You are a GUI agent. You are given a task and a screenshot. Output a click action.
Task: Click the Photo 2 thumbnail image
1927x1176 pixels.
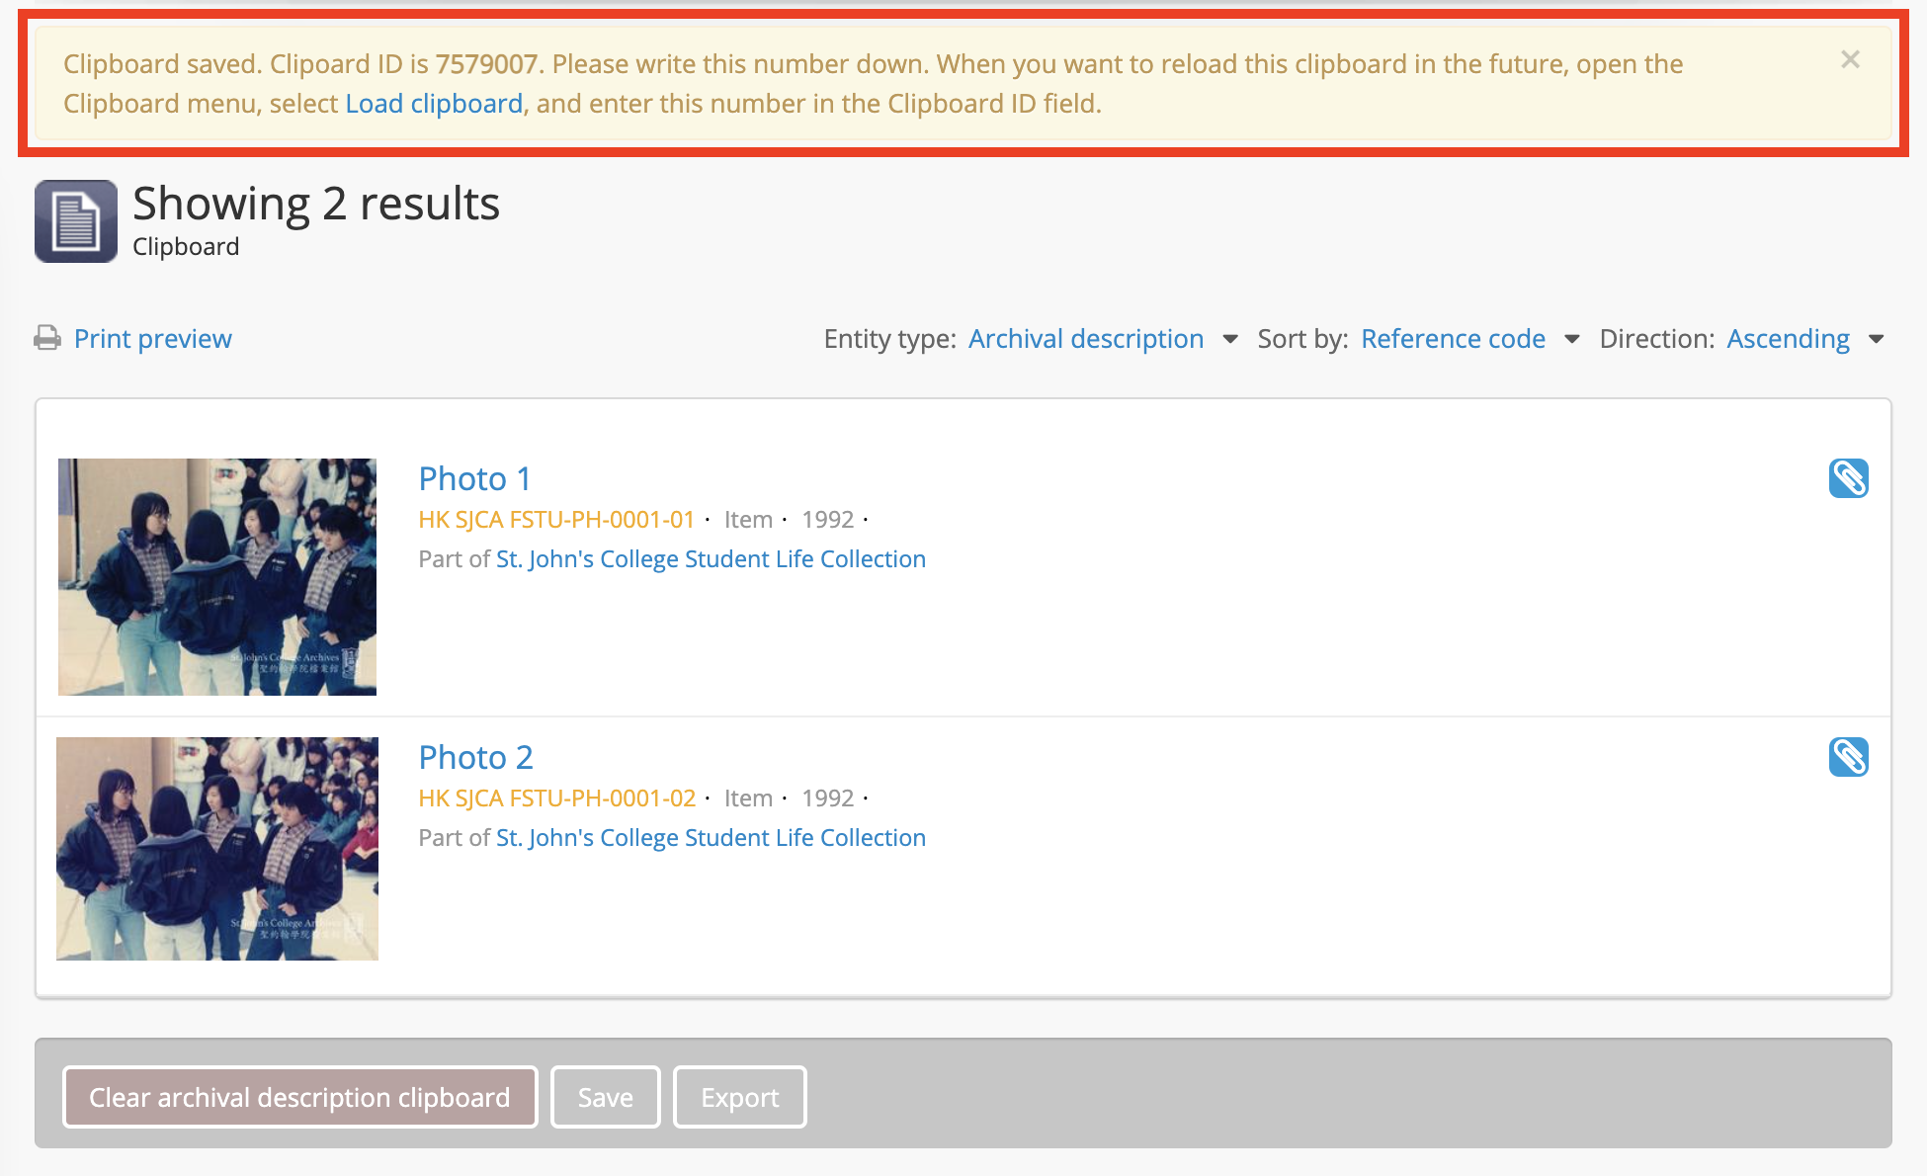tap(217, 849)
